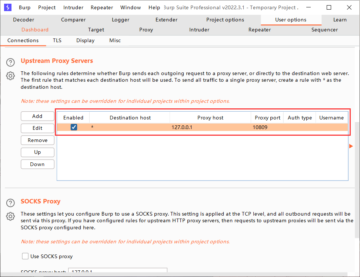Switch to the TLS sub-tab

coord(57,40)
